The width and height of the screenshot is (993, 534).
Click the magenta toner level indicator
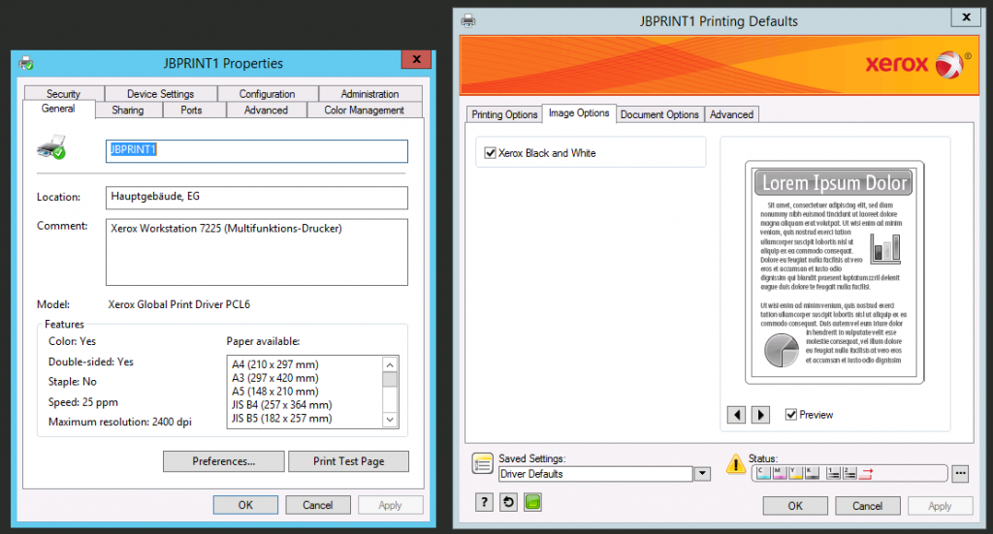(780, 473)
